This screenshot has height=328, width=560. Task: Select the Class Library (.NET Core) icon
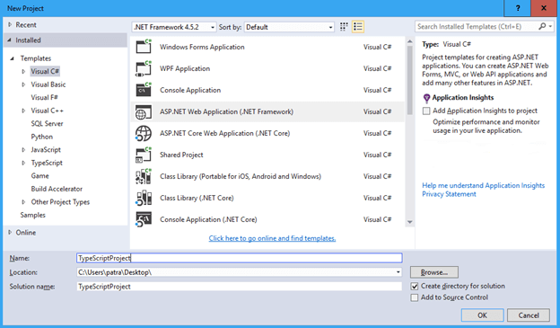point(144,199)
